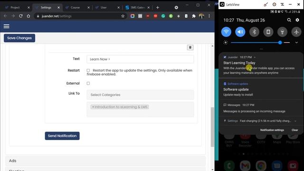This screenshot has height=171, width=304.
Task: Click the Text input with Learn Now
Action: [140, 59]
